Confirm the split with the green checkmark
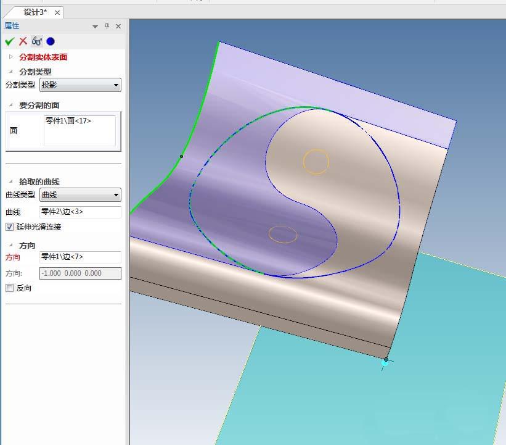This screenshot has width=506, height=445. pyautogui.click(x=9, y=41)
